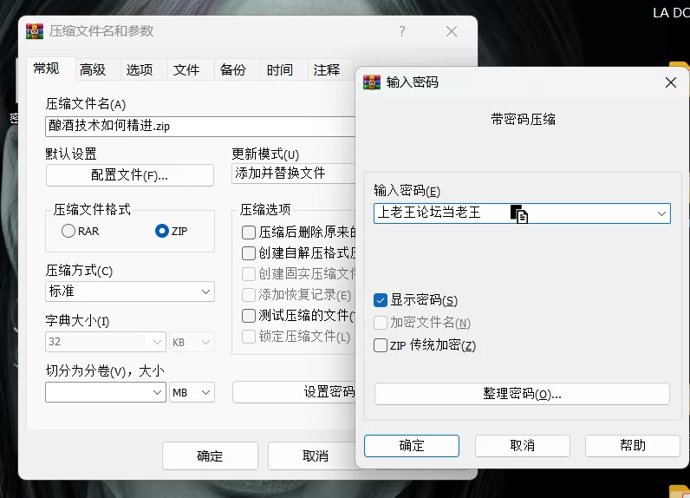Image resolution: width=690 pixels, height=498 pixels.
Task: Expand the 切分为分卷 size combo box arrow
Action: point(157,392)
